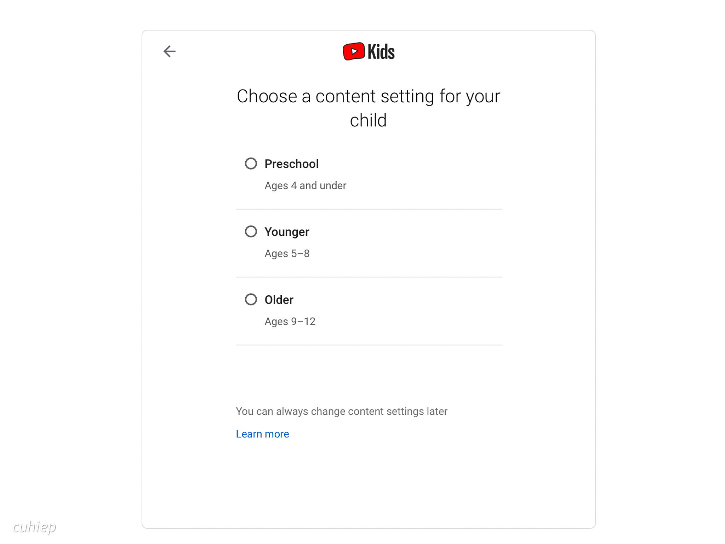Click the 'Ages 4 and under' description
Image resolution: width=725 pixels, height=544 pixels.
[x=305, y=186]
